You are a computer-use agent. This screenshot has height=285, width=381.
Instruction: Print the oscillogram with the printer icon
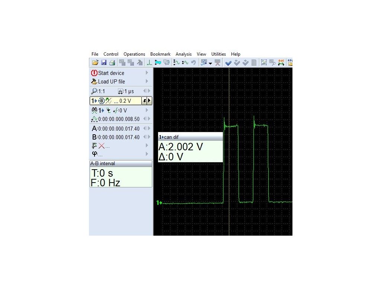[x=112, y=62]
